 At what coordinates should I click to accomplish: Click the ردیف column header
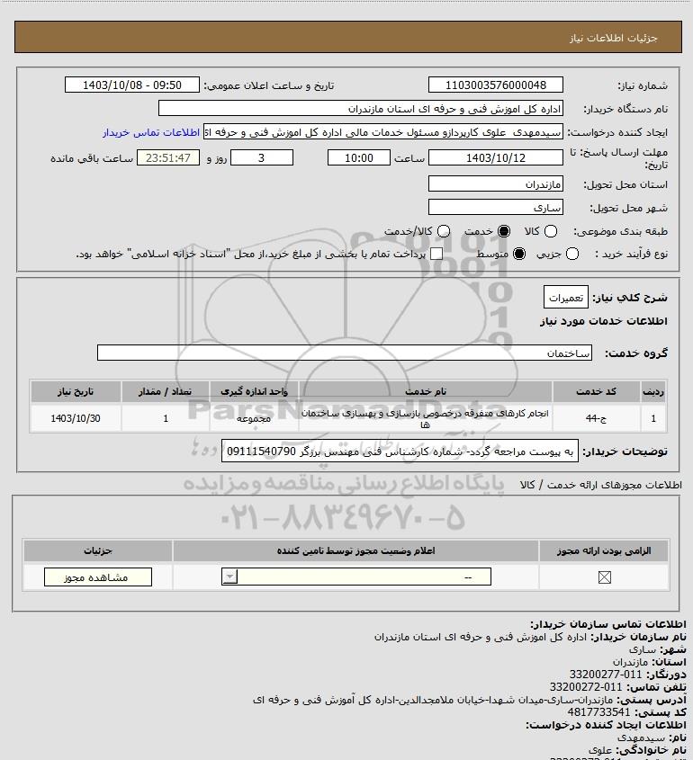pyautogui.click(x=653, y=391)
